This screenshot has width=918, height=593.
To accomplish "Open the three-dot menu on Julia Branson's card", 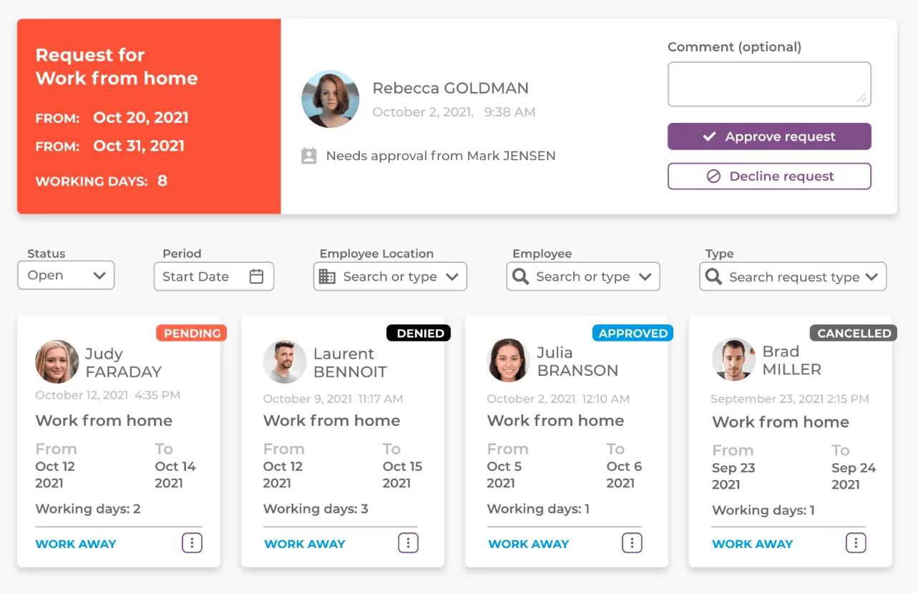I will 632,543.
